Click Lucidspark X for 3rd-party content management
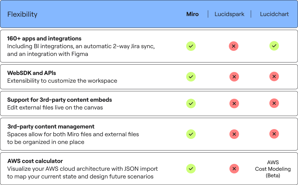 [234, 134]
